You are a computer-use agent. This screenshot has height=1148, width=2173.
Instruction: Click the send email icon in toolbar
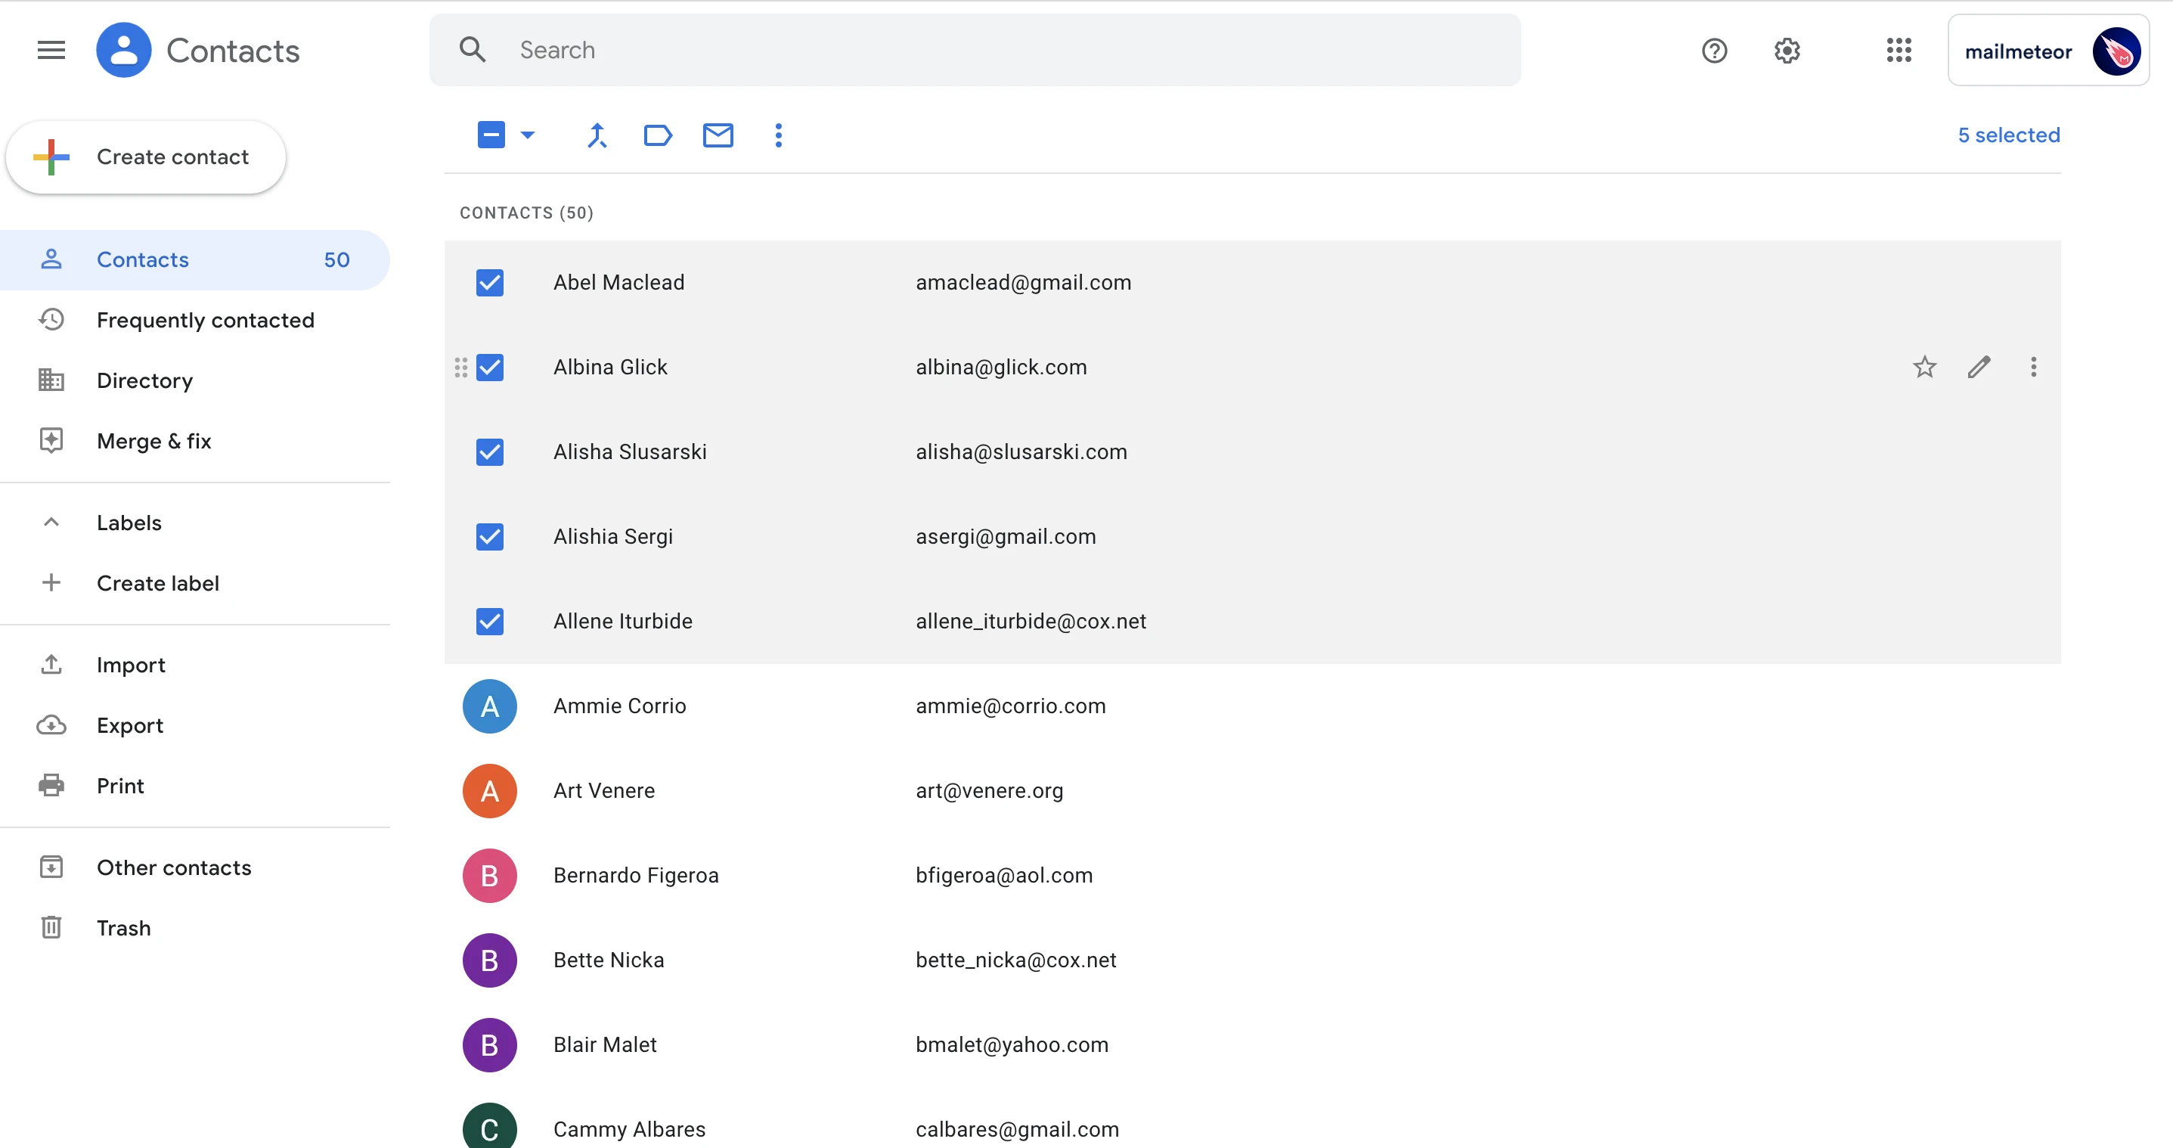click(x=718, y=135)
